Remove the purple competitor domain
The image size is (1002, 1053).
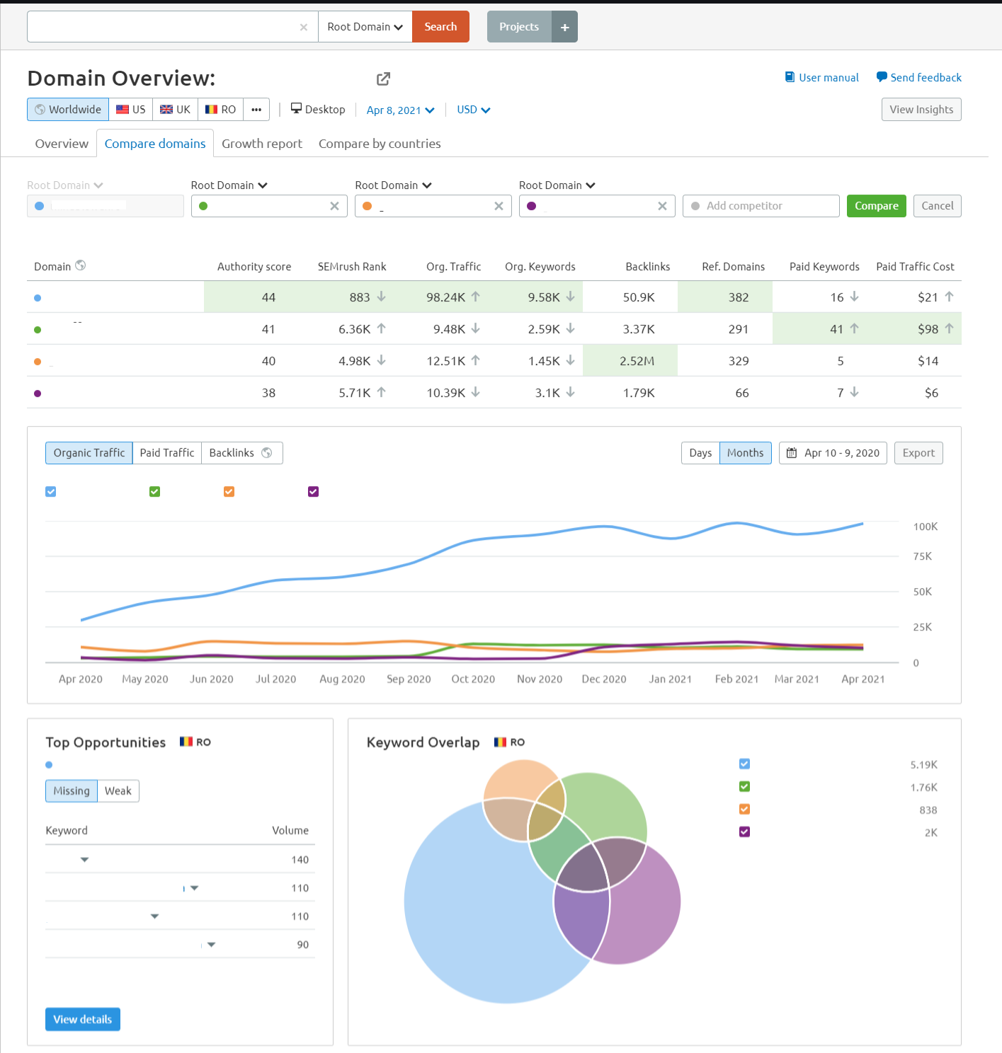pos(662,206)
